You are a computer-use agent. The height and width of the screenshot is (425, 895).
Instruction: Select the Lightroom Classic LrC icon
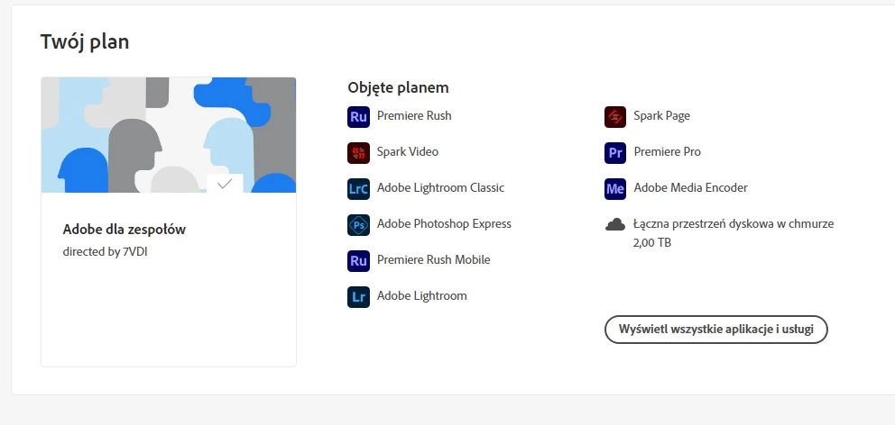[x=358, y=188]
